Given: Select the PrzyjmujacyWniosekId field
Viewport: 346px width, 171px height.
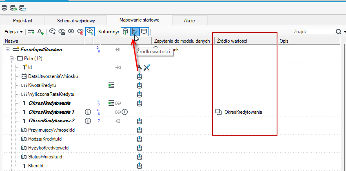Looking at the screenshot, I should 51,130.
